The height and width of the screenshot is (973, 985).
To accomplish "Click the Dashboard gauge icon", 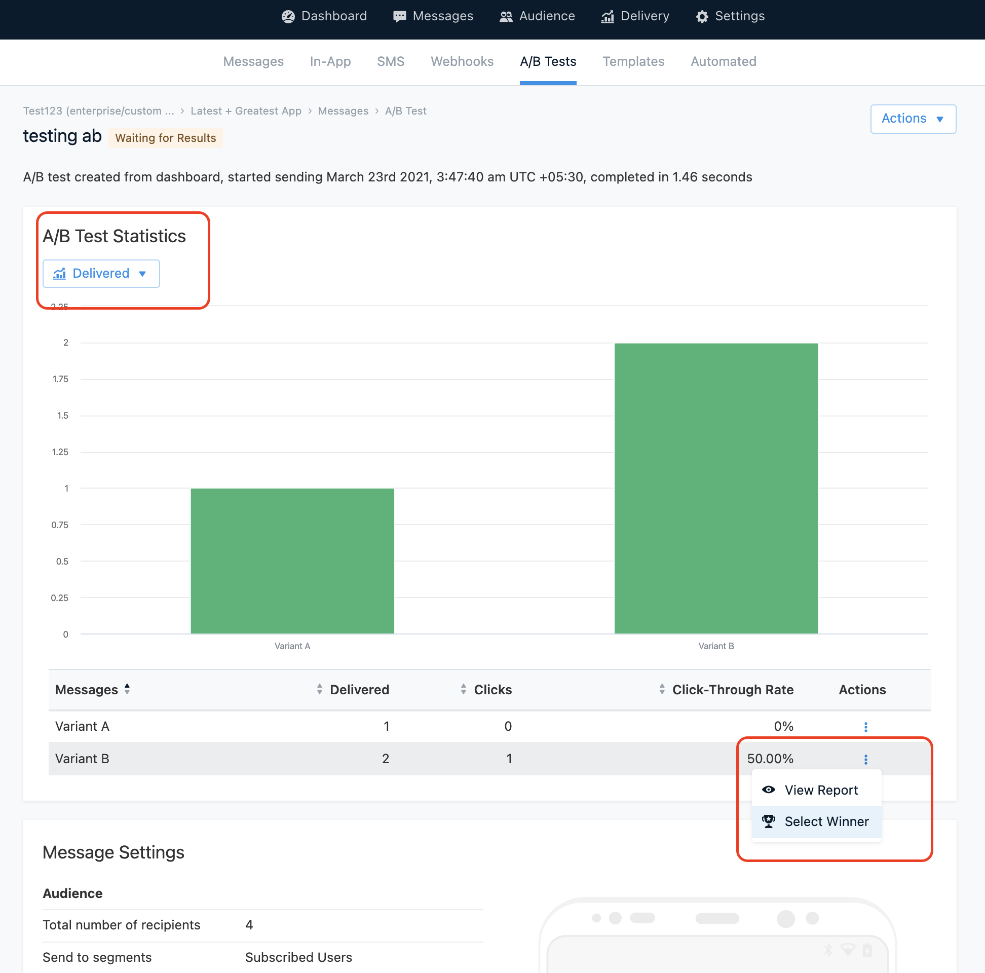I will (288, 16).
